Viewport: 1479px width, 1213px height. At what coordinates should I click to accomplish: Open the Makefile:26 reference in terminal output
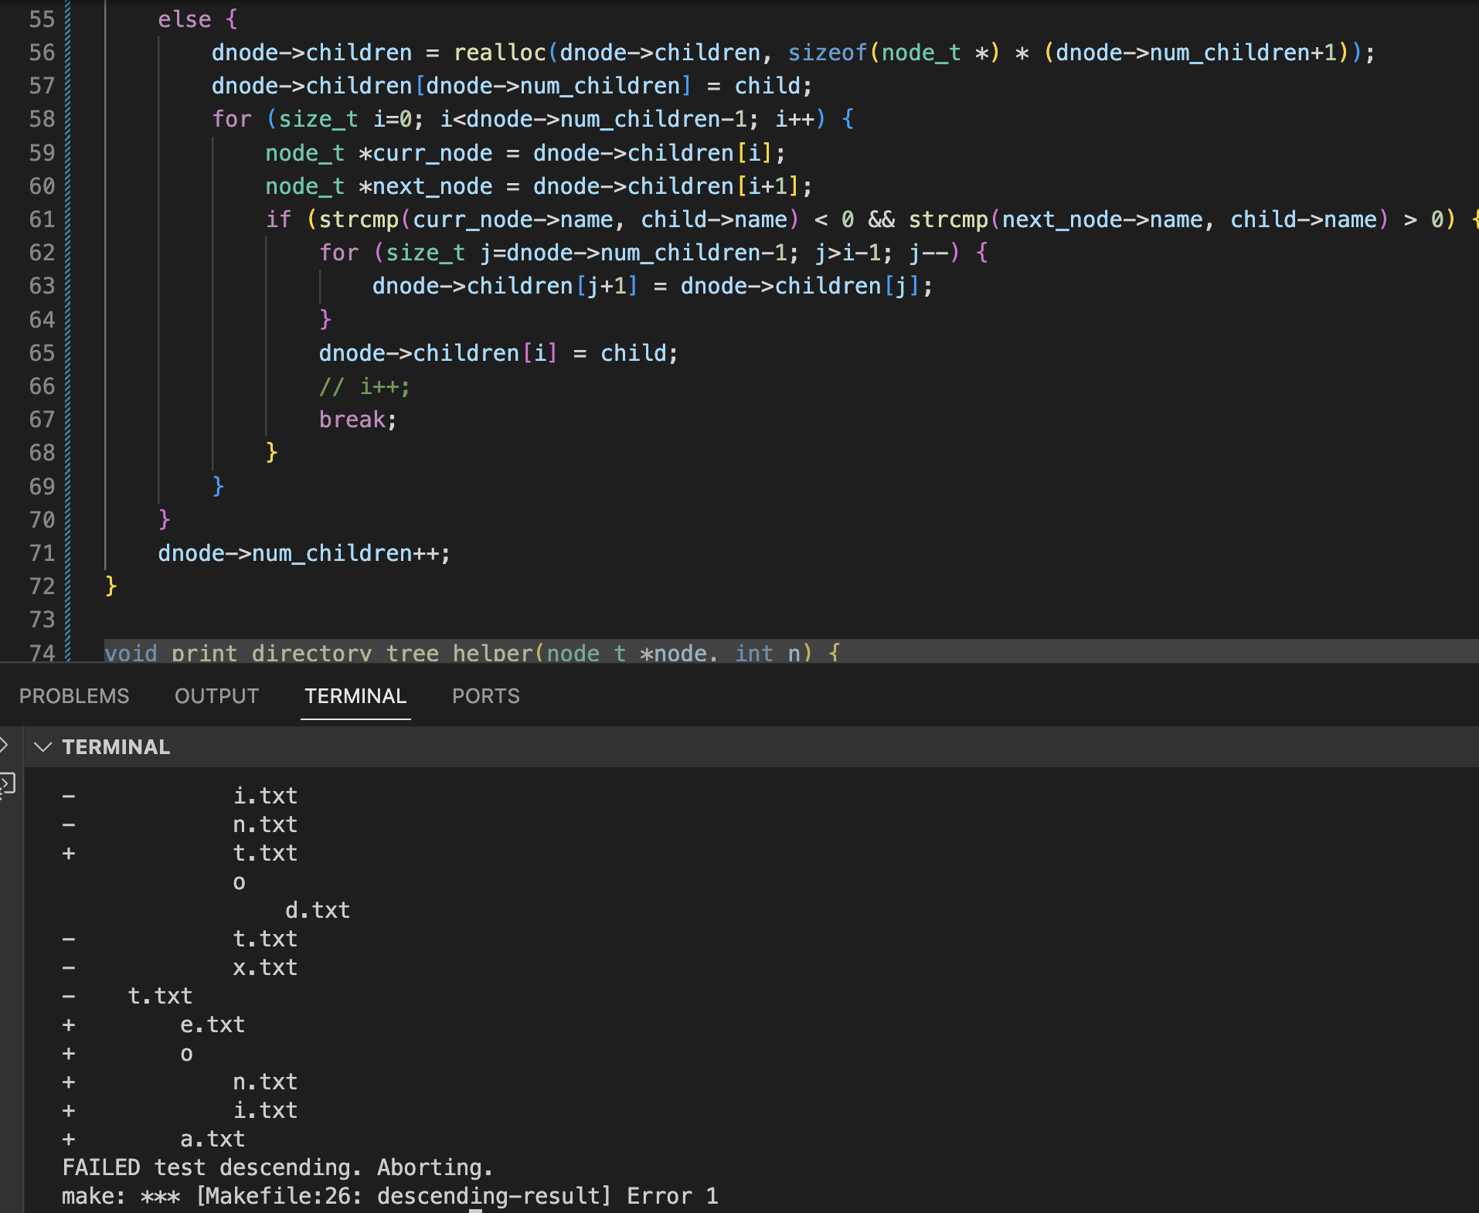click(280, 1196)
